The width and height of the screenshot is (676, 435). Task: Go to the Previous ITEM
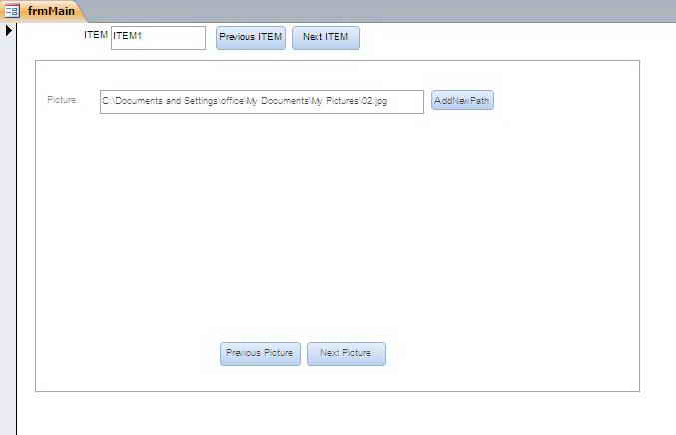pyautogui.click(x=251, y=38)
